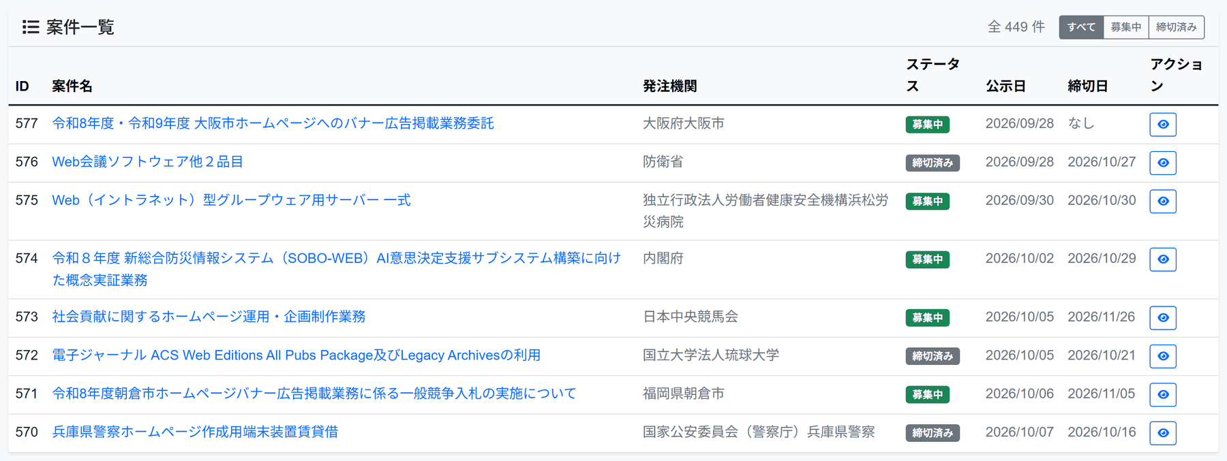The width and height of the screenshot is (1227, 461).
Task: Open the 社会貢献に関するホームページ運用・企画制作業務 link
Action: (209, 317)
